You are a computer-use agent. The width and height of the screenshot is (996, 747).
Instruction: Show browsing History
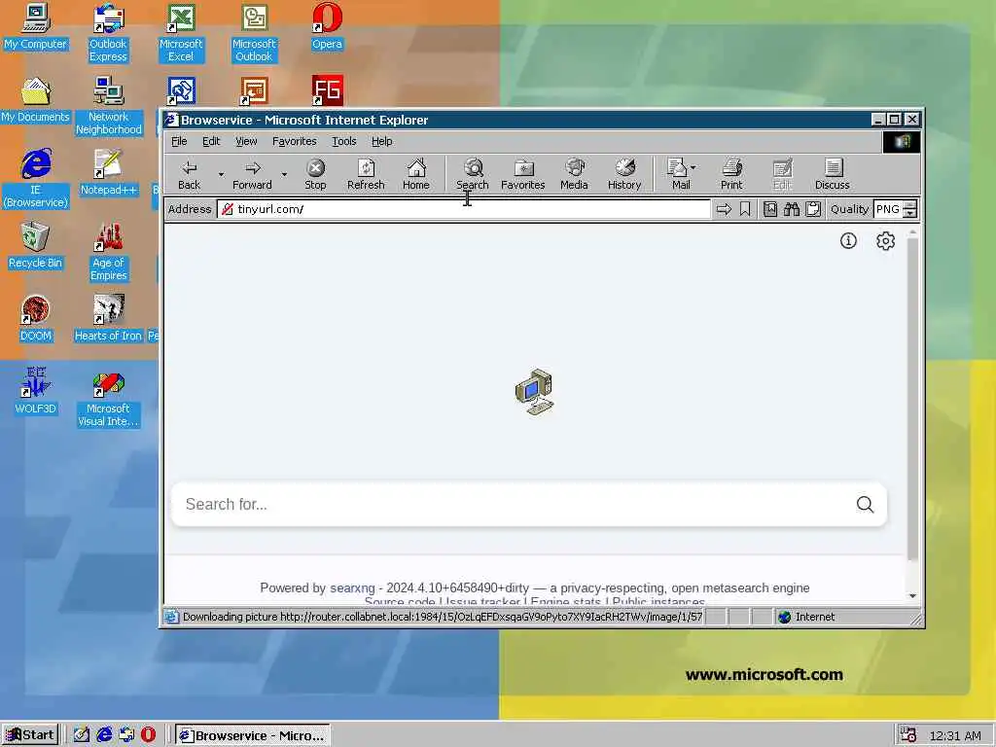pyautogui.click(x=624, y=174)
